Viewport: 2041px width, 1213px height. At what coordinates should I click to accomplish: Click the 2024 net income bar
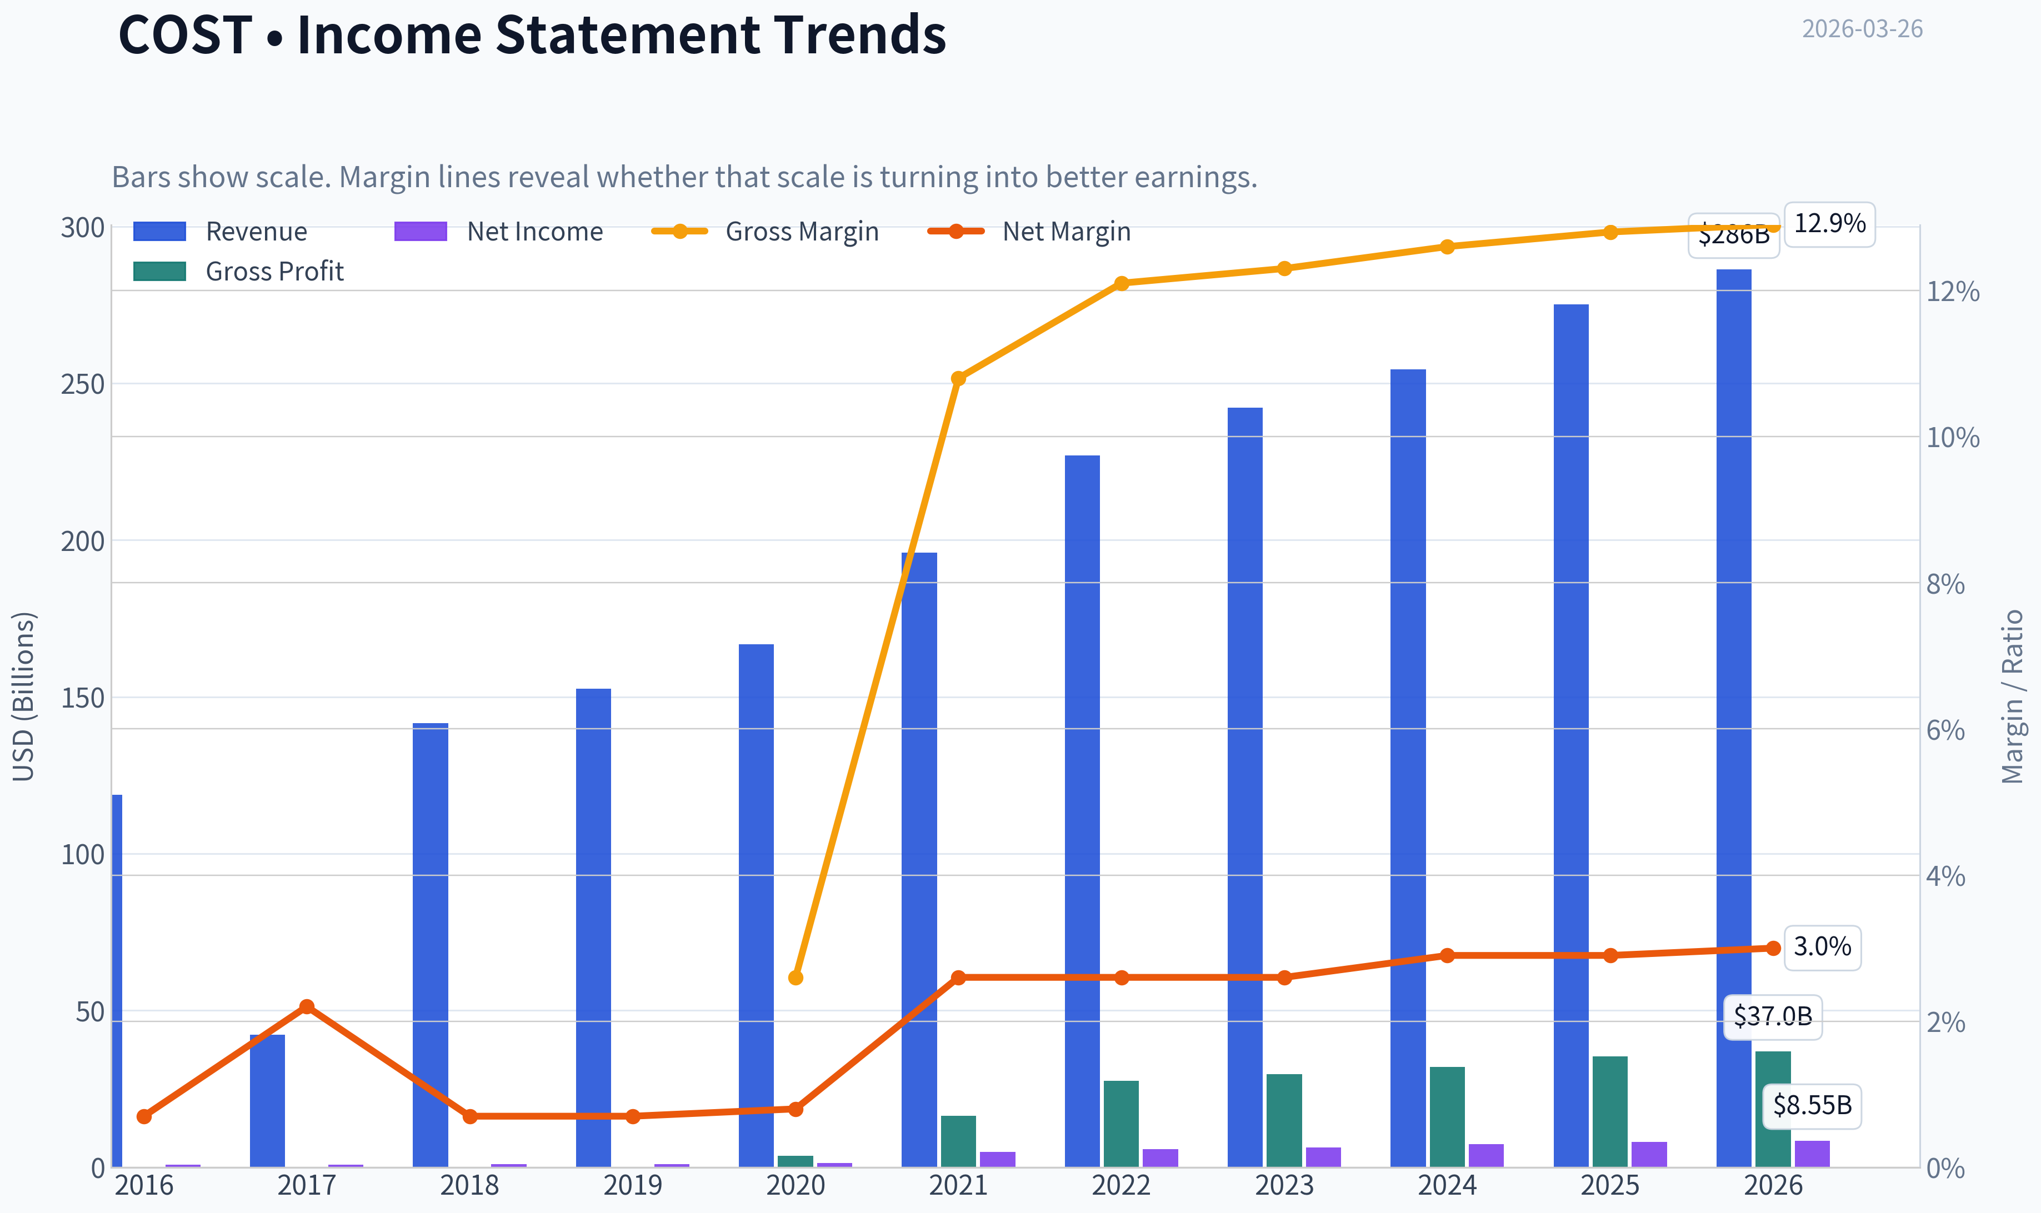coord(1486,1156)
